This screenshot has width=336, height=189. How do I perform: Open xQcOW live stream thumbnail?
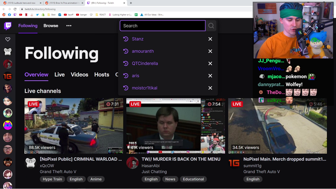(73, 126)
